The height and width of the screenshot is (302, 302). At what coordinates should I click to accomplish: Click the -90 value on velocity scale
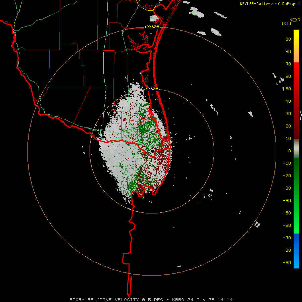pos(287,262)
